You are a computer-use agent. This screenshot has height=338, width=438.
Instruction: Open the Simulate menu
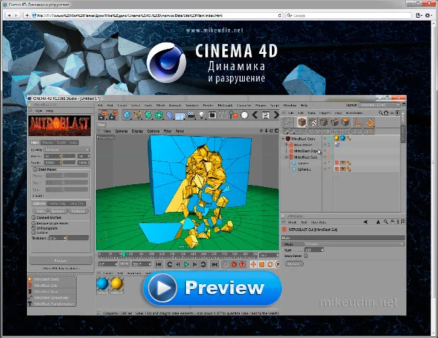[192, 105]
